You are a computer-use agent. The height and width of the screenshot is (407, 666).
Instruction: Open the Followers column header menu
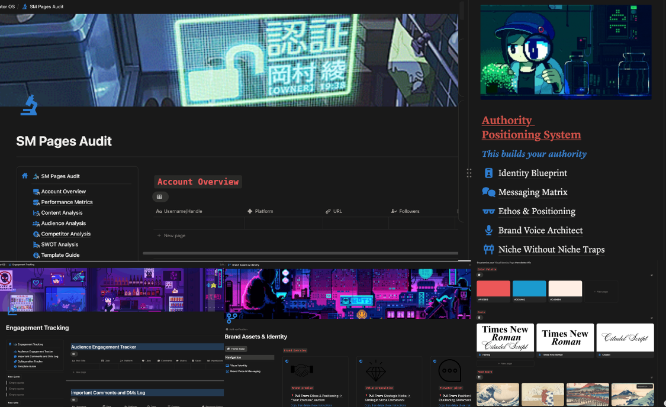click(406, 211)
